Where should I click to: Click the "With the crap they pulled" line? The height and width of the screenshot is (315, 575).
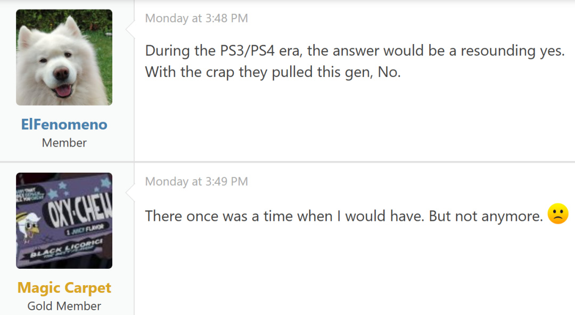[x=273, y=72]
